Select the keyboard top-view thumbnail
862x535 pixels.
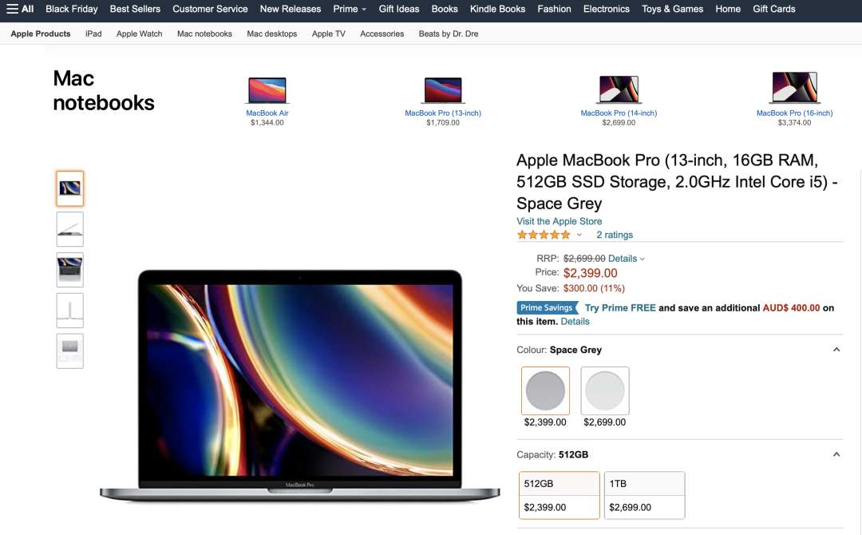tap(69, 270)
